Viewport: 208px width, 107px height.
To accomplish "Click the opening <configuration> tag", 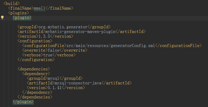I will click(35, 41).
